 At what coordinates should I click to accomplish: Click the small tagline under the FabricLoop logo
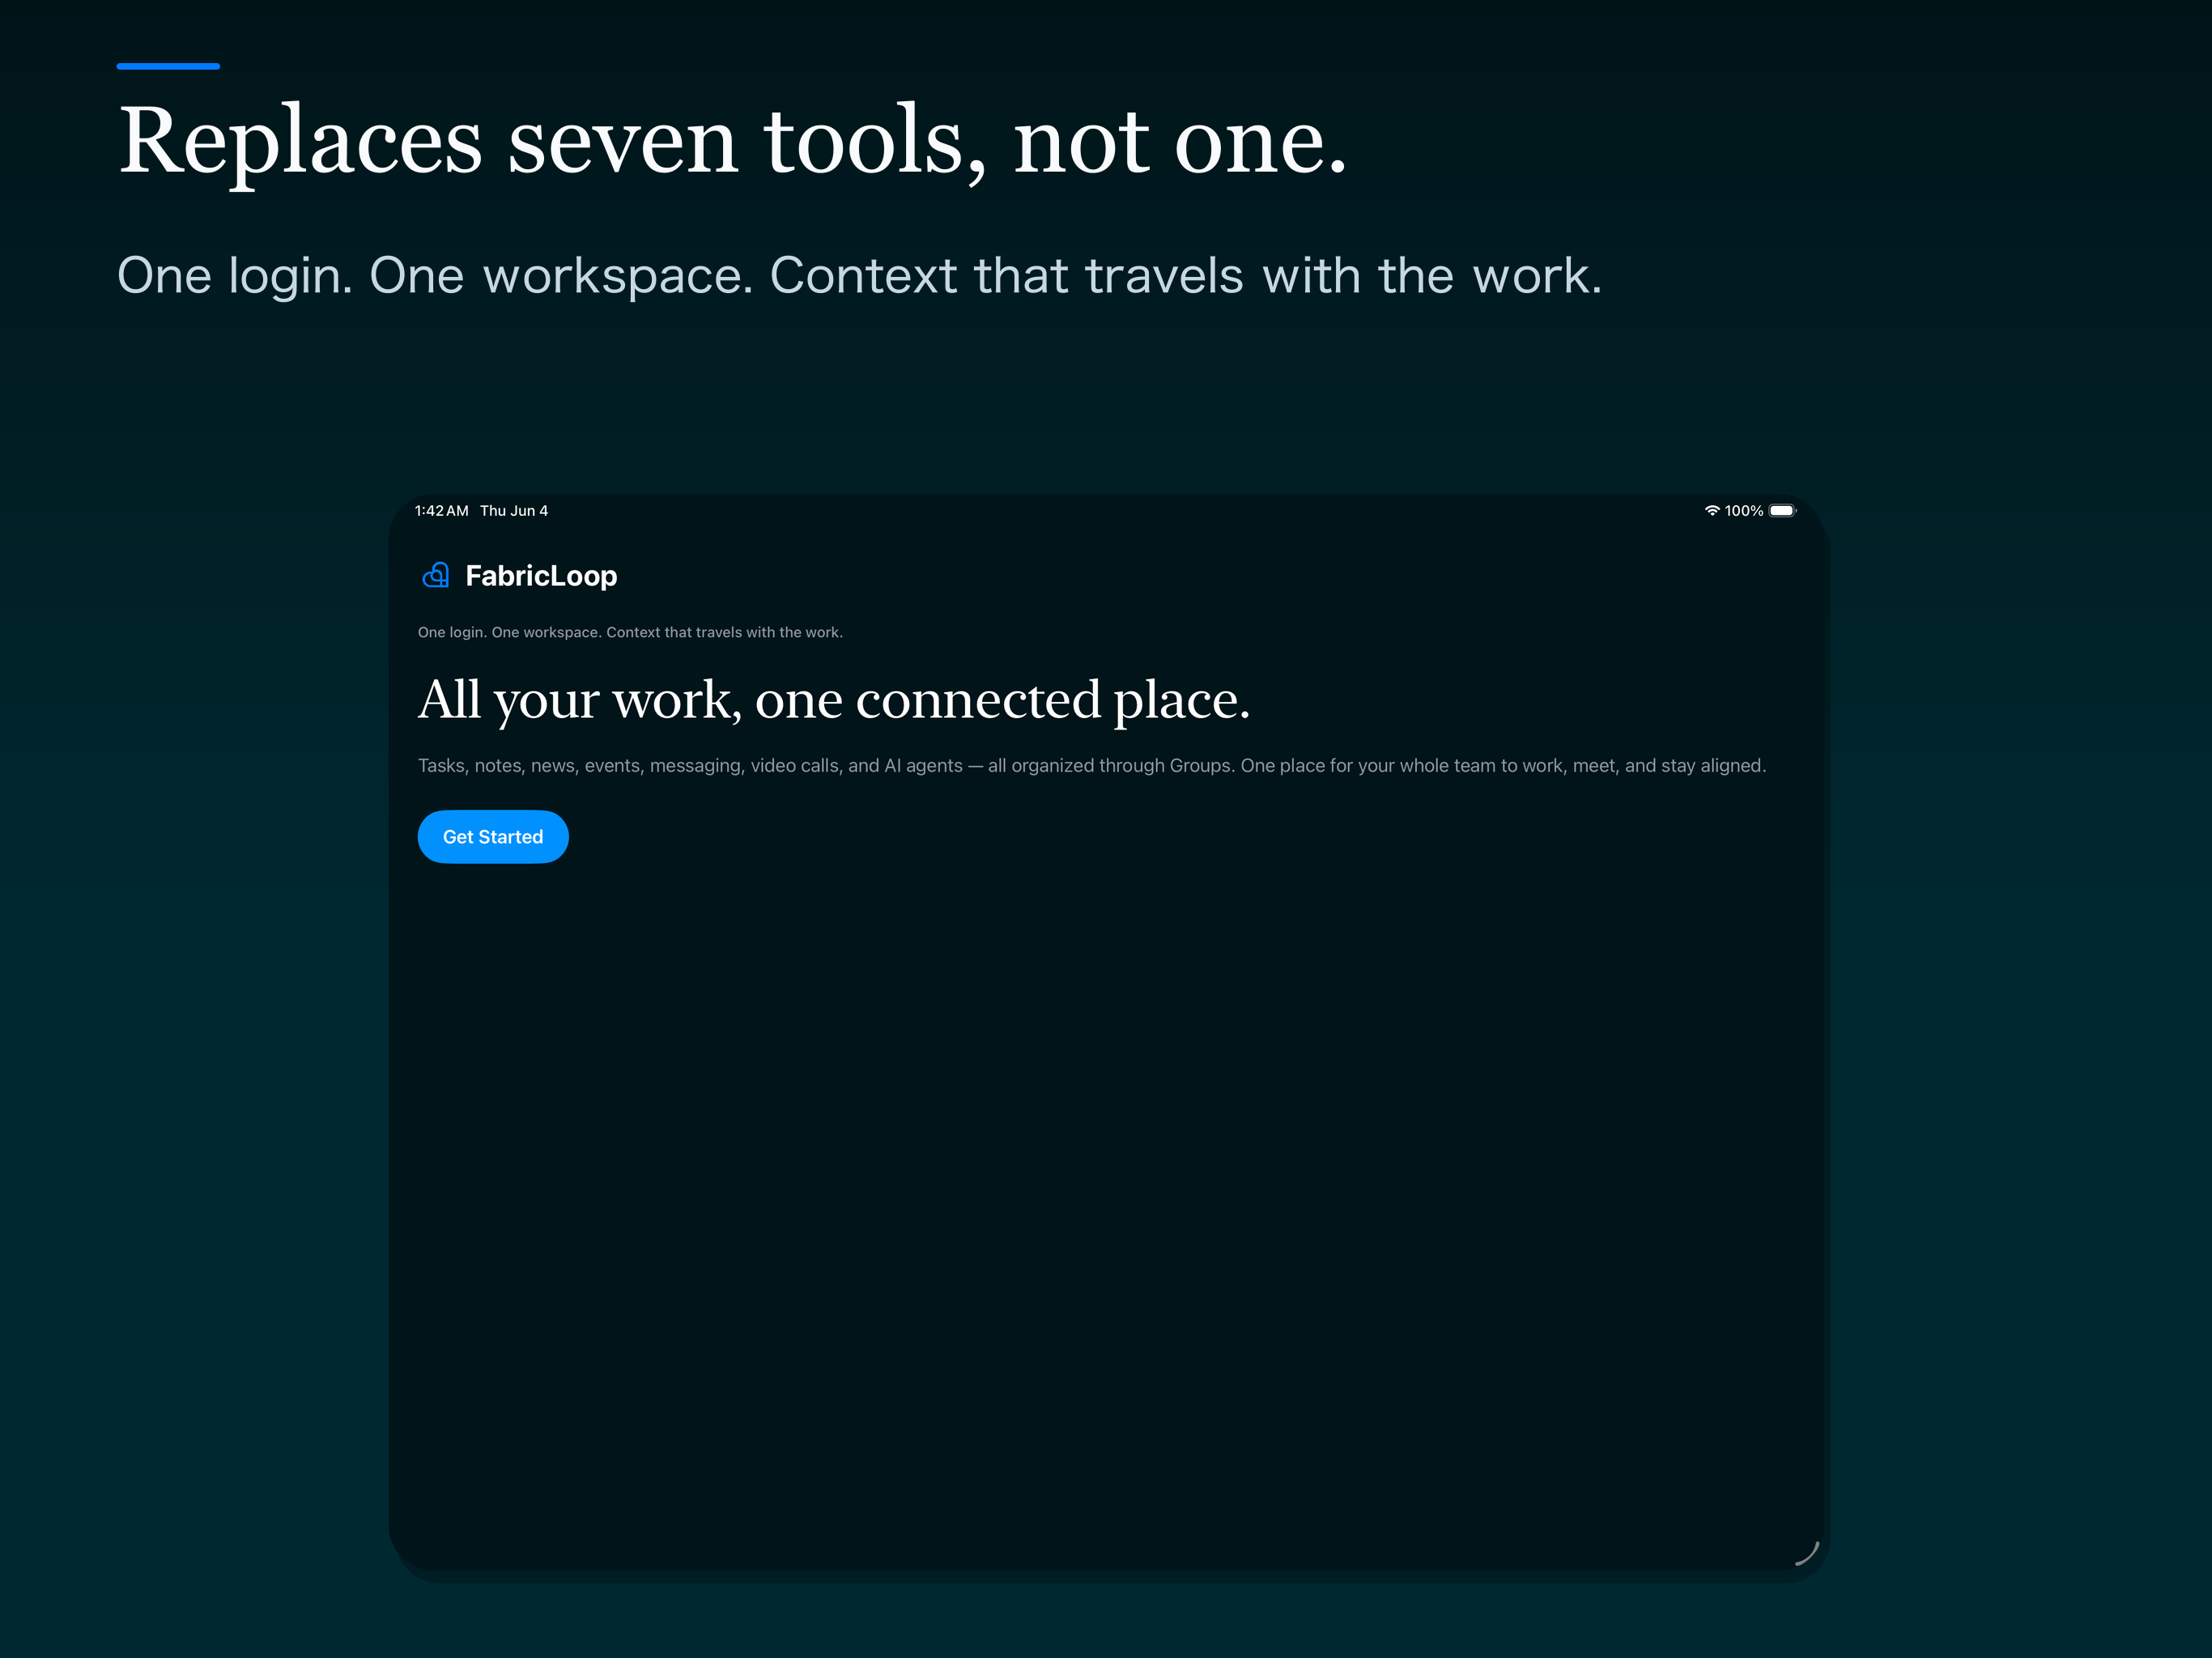coord(630,632)
